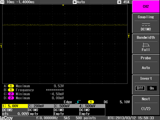Click measurement C channel 2 badge
The width and height of the screenshot is (160, 120).
(11, 94)
